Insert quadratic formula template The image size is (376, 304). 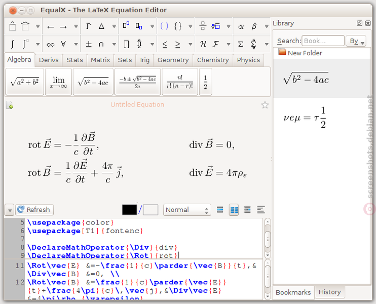pyautogui.click(x=138, y=82)
